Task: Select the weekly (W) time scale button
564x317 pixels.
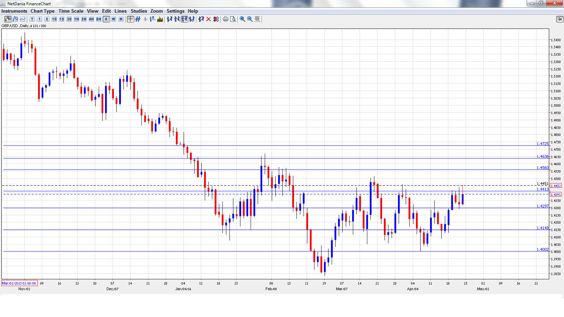Action: coord(114,19)
